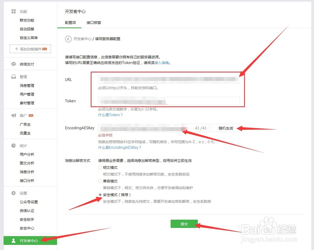The height and width of the screenshot is (250, 314).
Task: Click the back arrow circle icon
Action: [x=68, y=39]
